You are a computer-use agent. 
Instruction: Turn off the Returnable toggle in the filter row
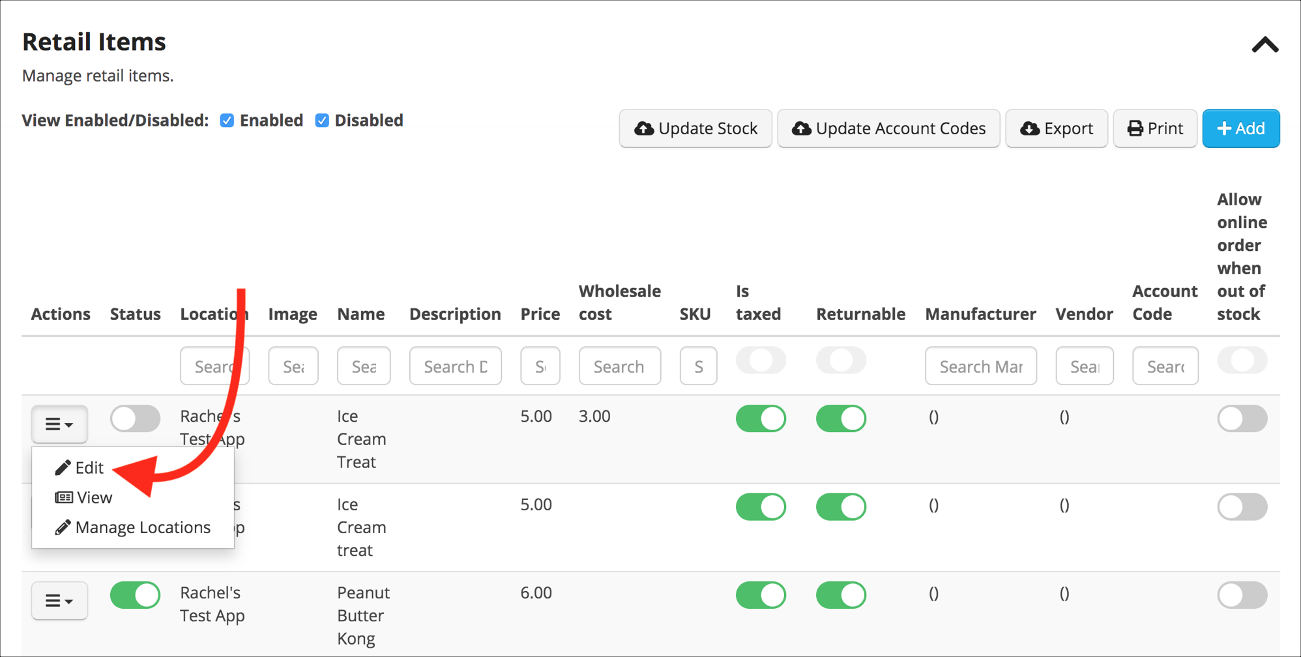(841, 360)
